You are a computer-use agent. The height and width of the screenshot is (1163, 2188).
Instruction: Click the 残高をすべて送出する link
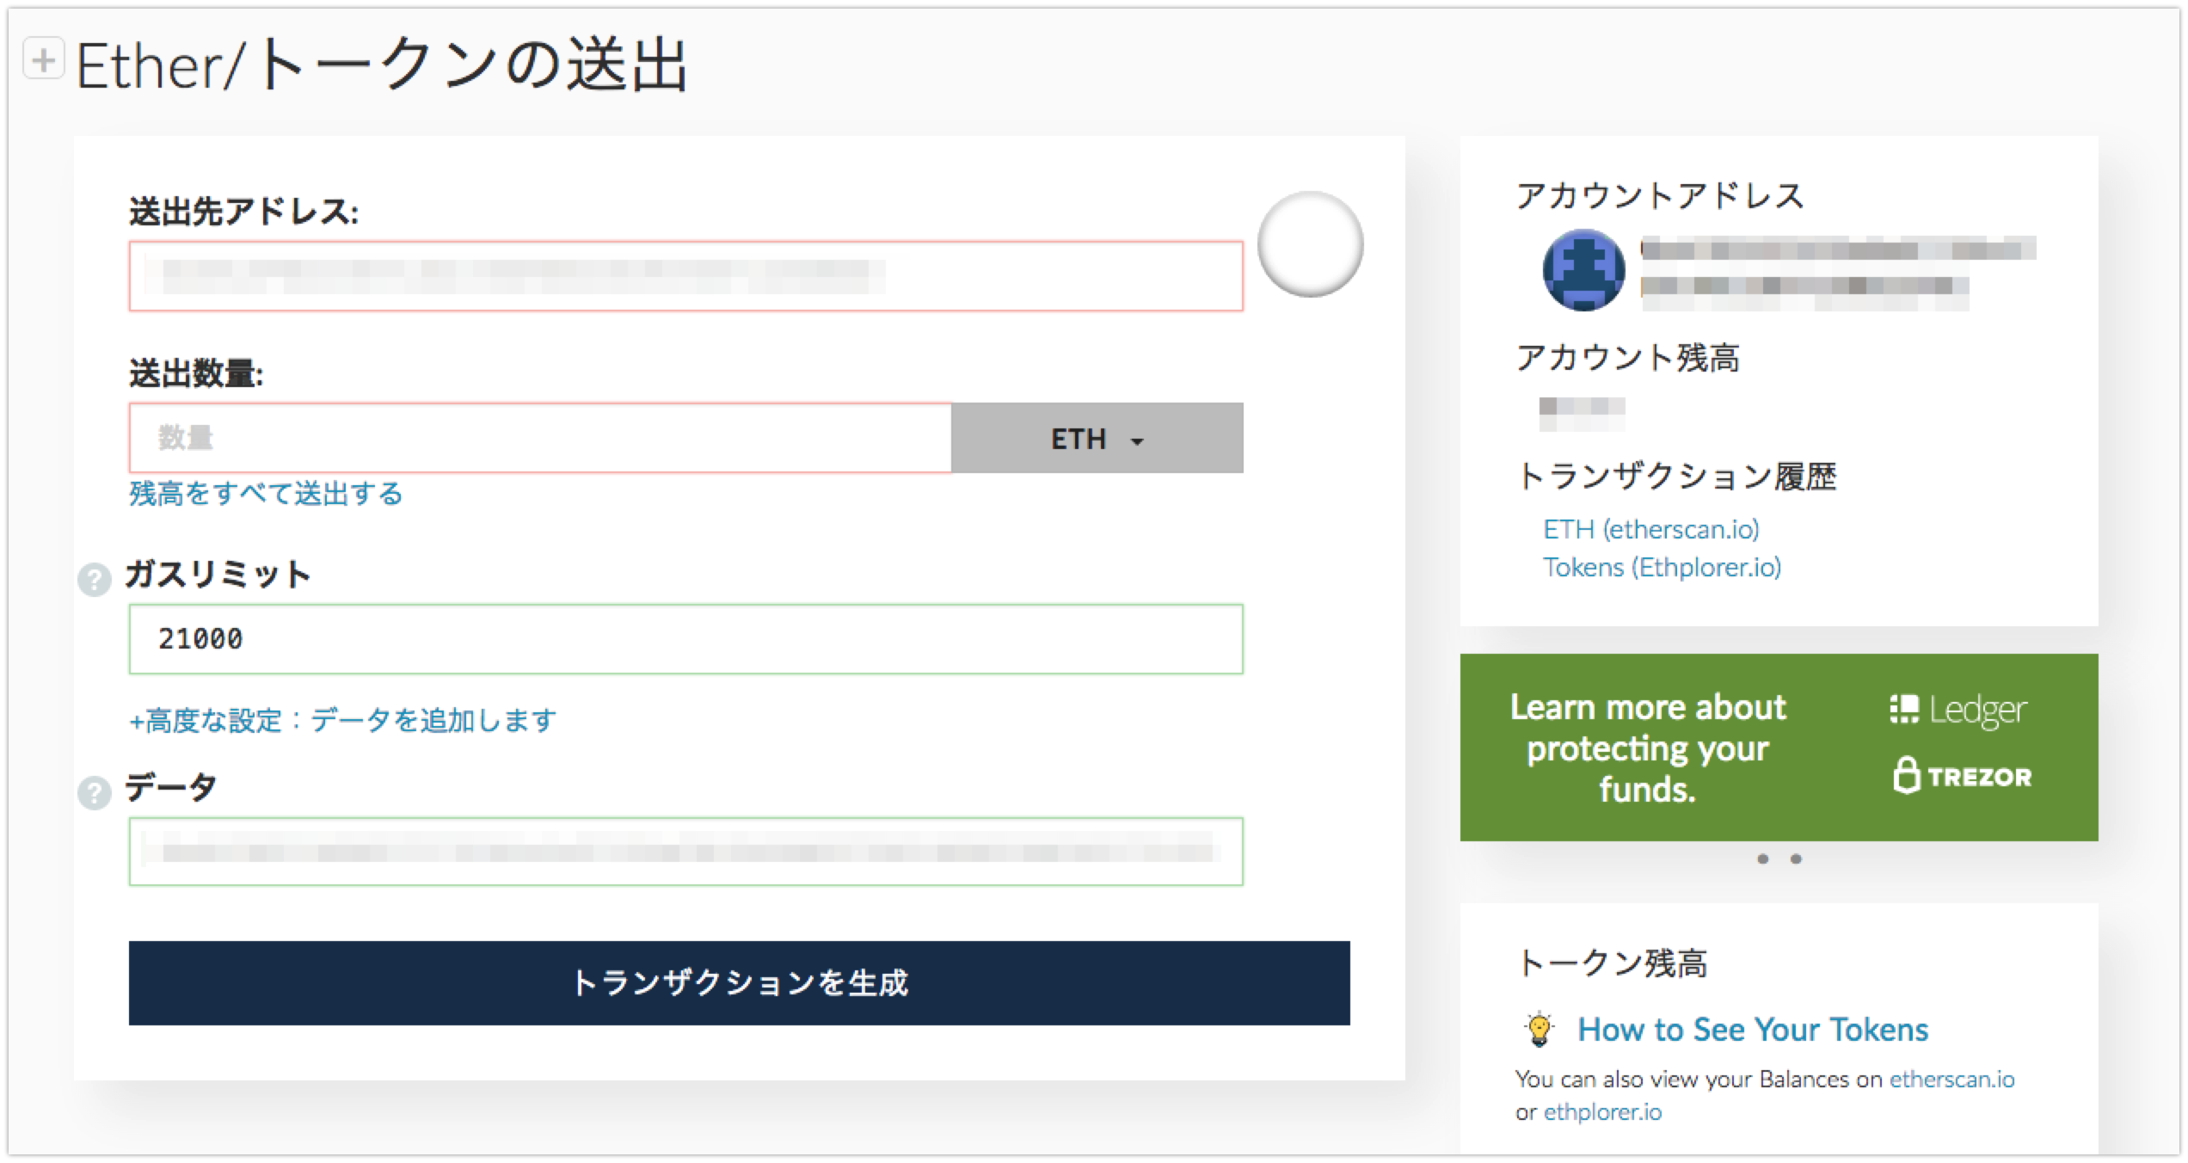tap(266, 494)
